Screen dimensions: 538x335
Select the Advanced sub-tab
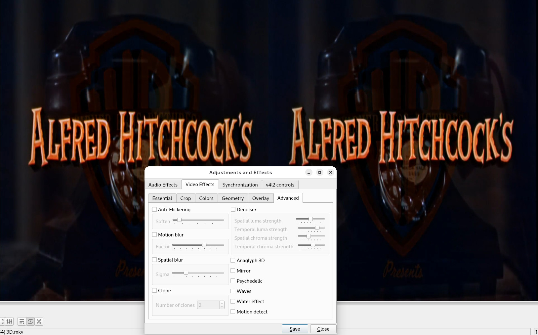tap(288, 198)
